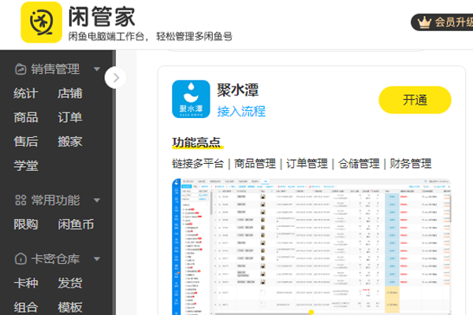Image resolution: width=473 pixels, height=315 pixels.
Task: Click the sidebar collapse arrow circle button
Action: 116,78
